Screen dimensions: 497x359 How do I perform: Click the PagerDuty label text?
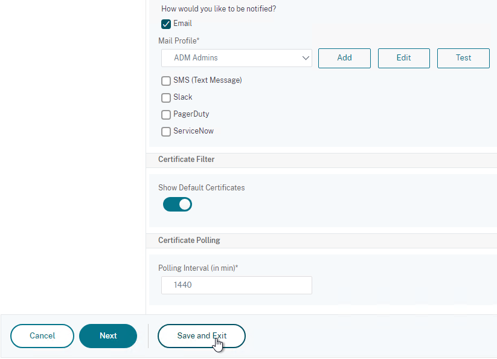[x=191, y=114]
